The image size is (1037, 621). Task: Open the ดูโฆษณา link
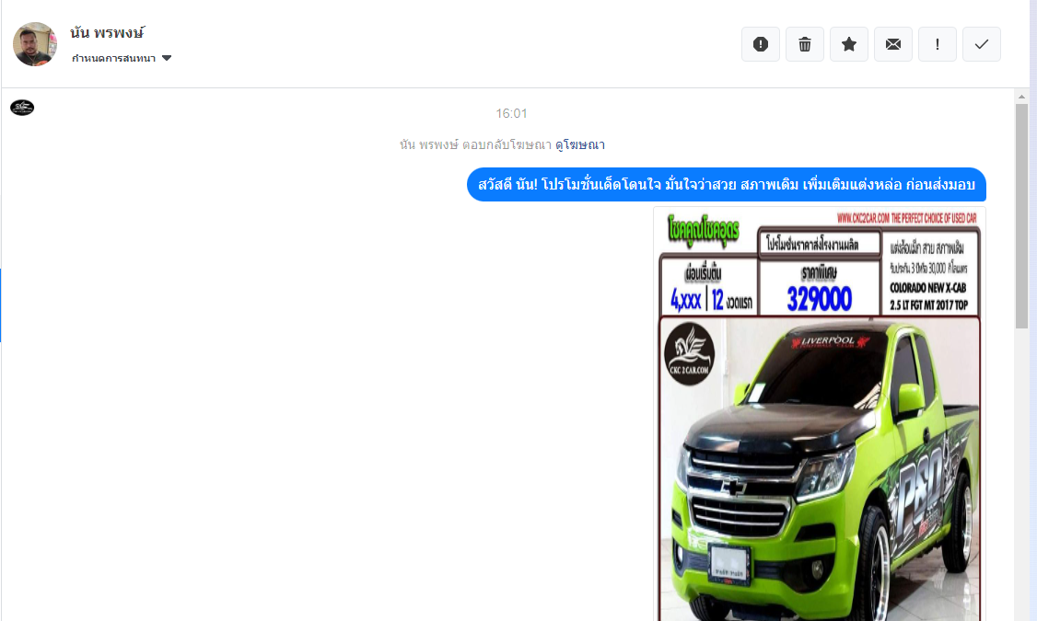click(580, 144)
